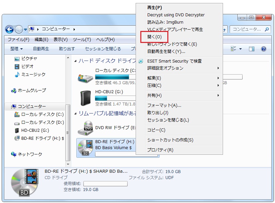Click the search magnifier icon
This screenshot has height=203, width=275.
click(x=267, y=29)
